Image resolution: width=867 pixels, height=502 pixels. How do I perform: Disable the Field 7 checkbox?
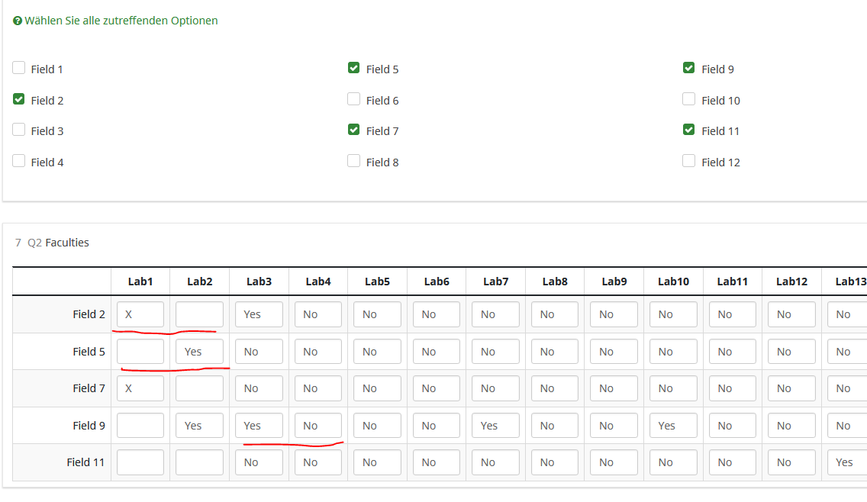[x=353, y=130]
